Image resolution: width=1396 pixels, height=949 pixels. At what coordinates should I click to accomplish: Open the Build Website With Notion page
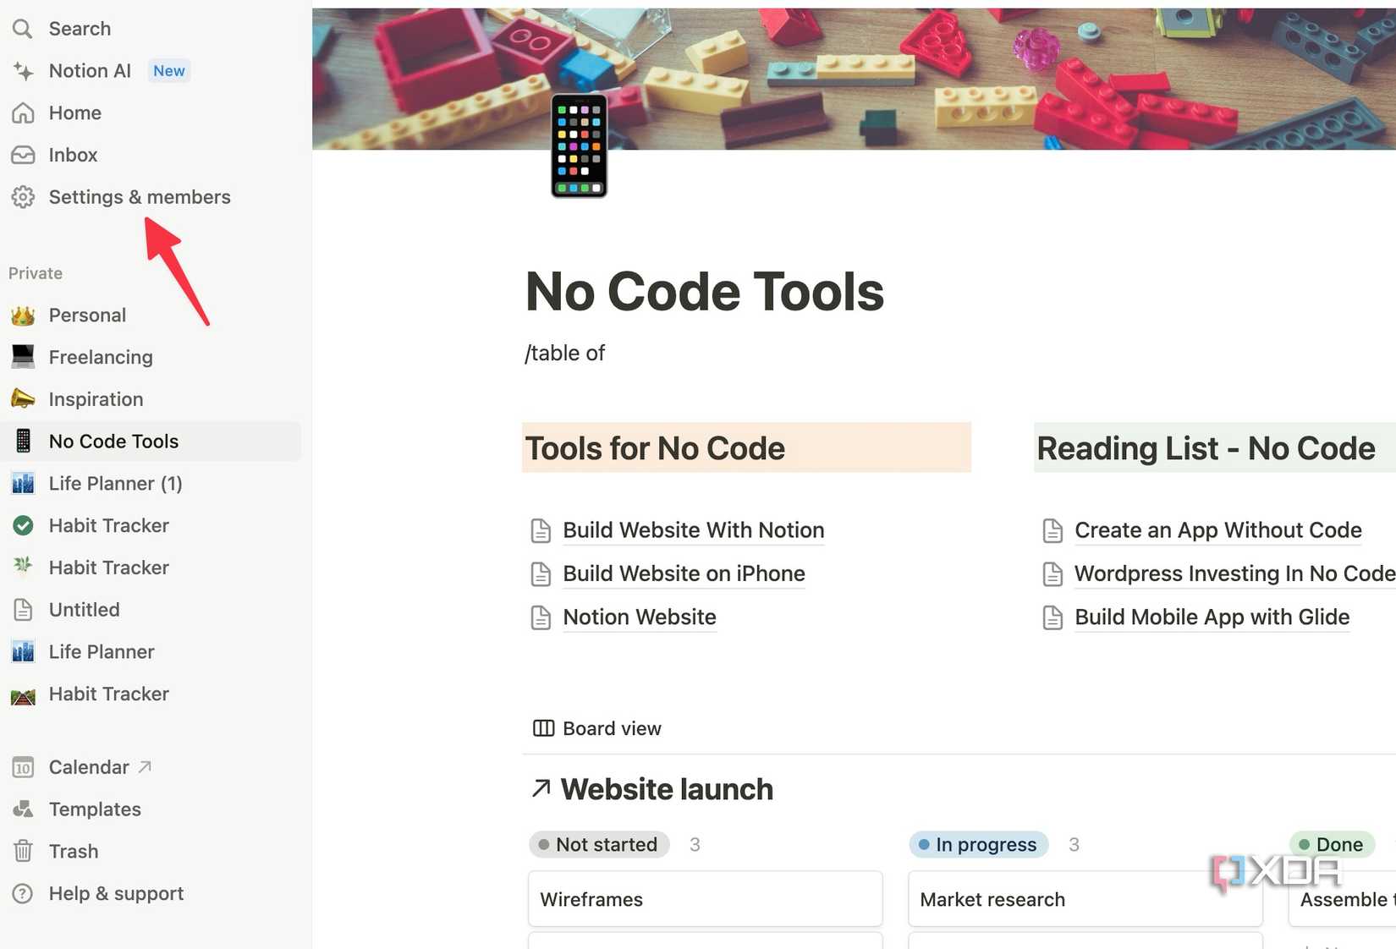[x=693, y=530]
